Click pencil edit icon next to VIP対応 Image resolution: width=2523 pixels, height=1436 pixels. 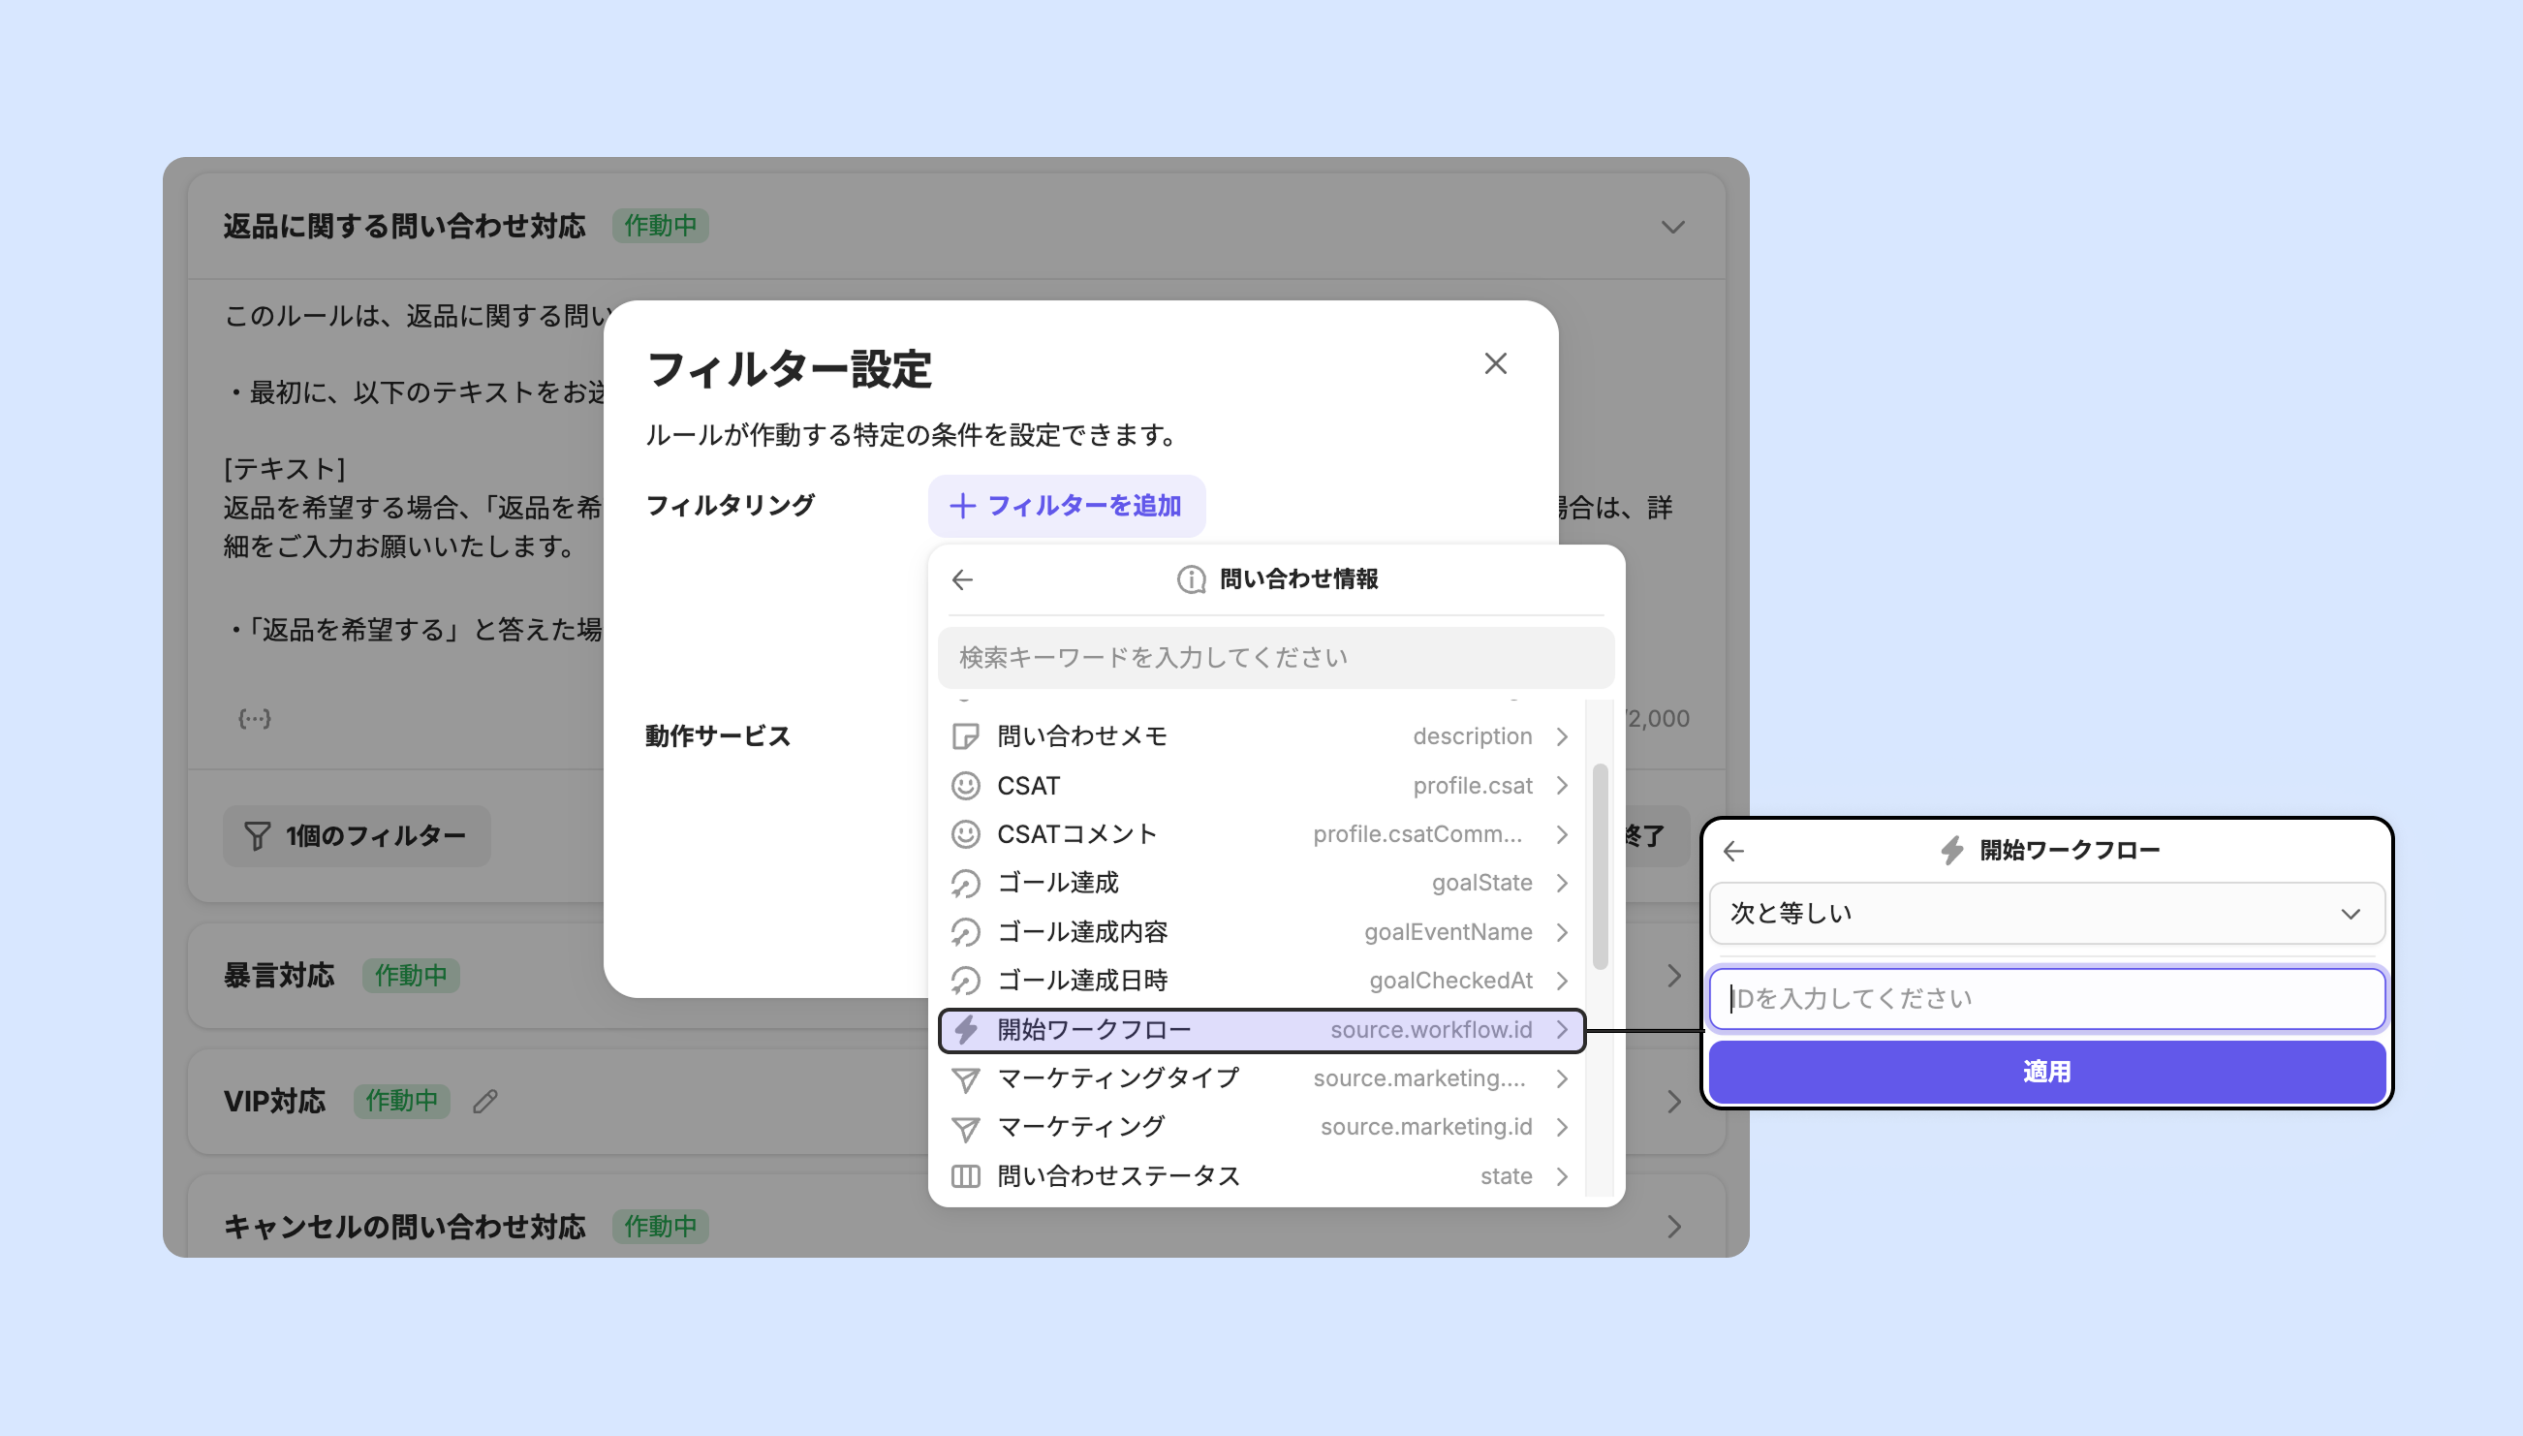485,1102
